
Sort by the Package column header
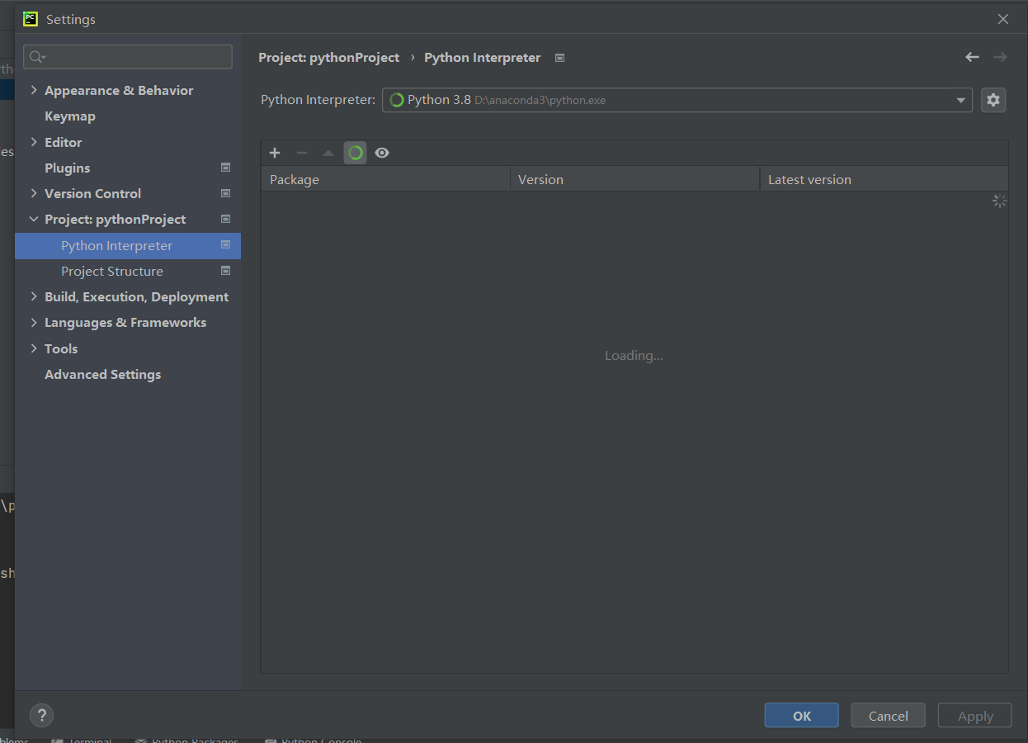click(x=385, y=179)
